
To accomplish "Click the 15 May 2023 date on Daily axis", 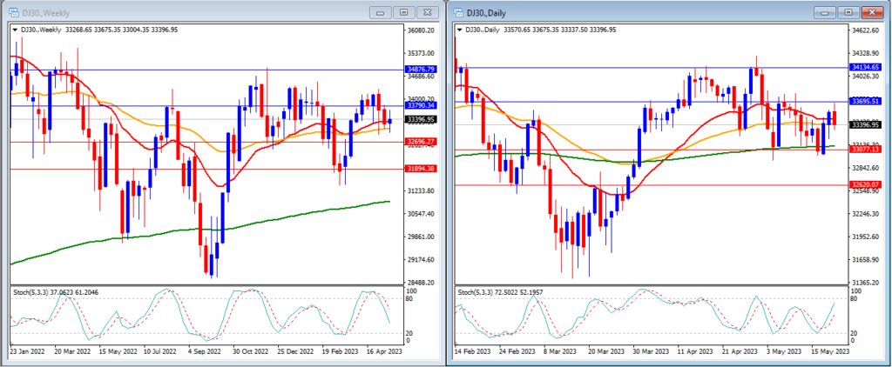I will (x=830, y=351).
